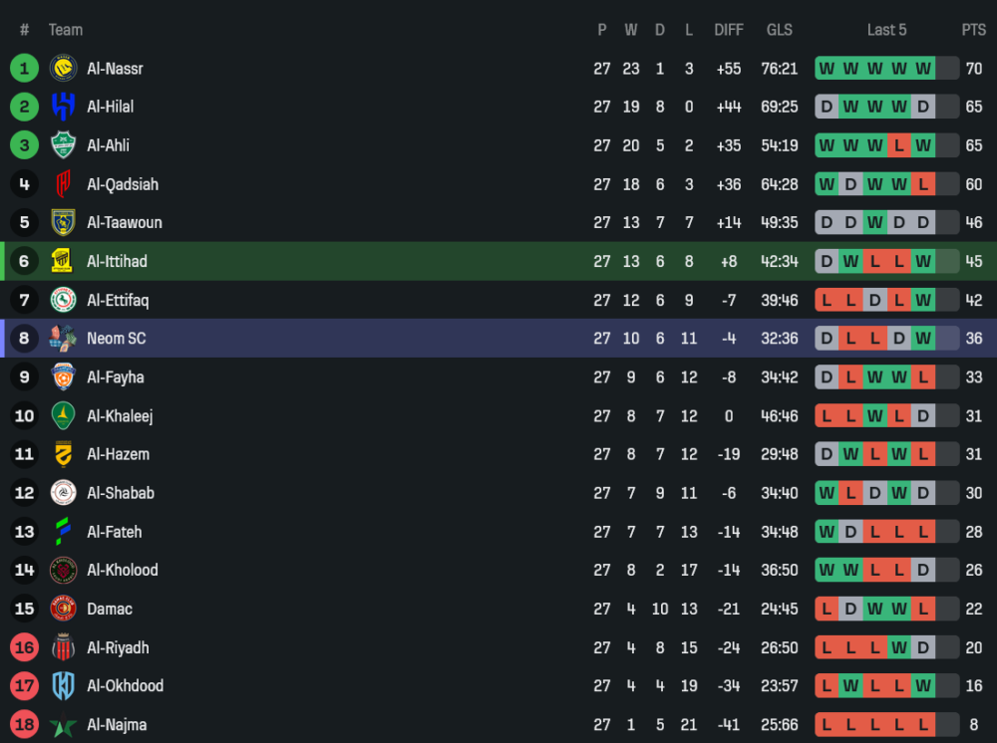Click the Al-Qadsiah red crest icon
The height and width of the screenshot is (743, 997).
click(x=64, y=184)
